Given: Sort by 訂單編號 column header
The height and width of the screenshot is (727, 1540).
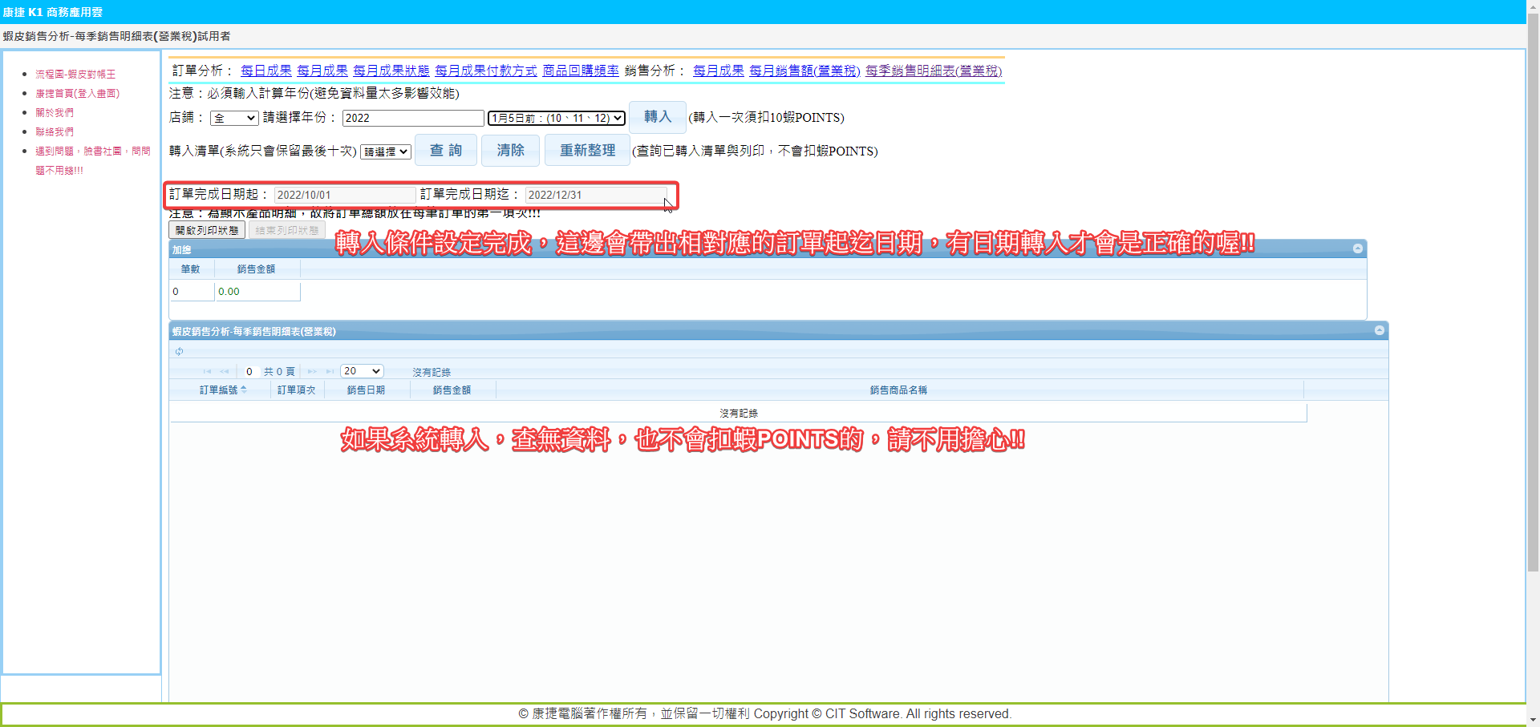Looking at the screenshot, I should pyautogui.click(x=222, y=390).
